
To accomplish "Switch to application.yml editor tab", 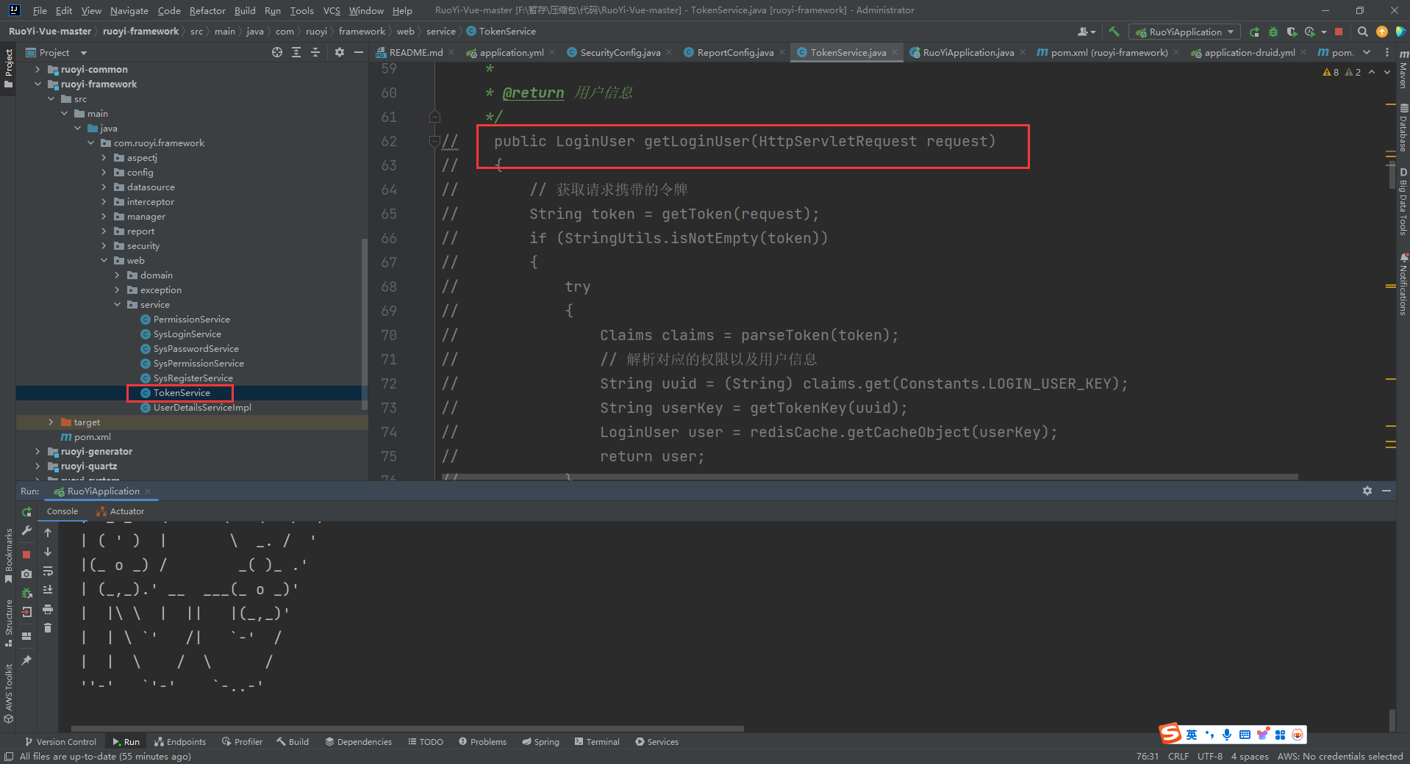I will tap(512, 52).
